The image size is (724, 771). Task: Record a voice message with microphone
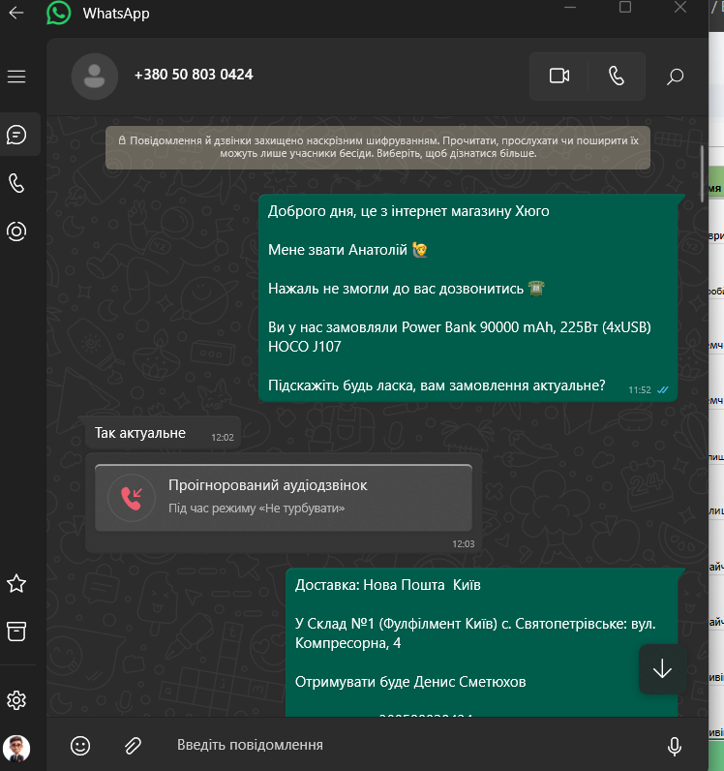point(675,746)
